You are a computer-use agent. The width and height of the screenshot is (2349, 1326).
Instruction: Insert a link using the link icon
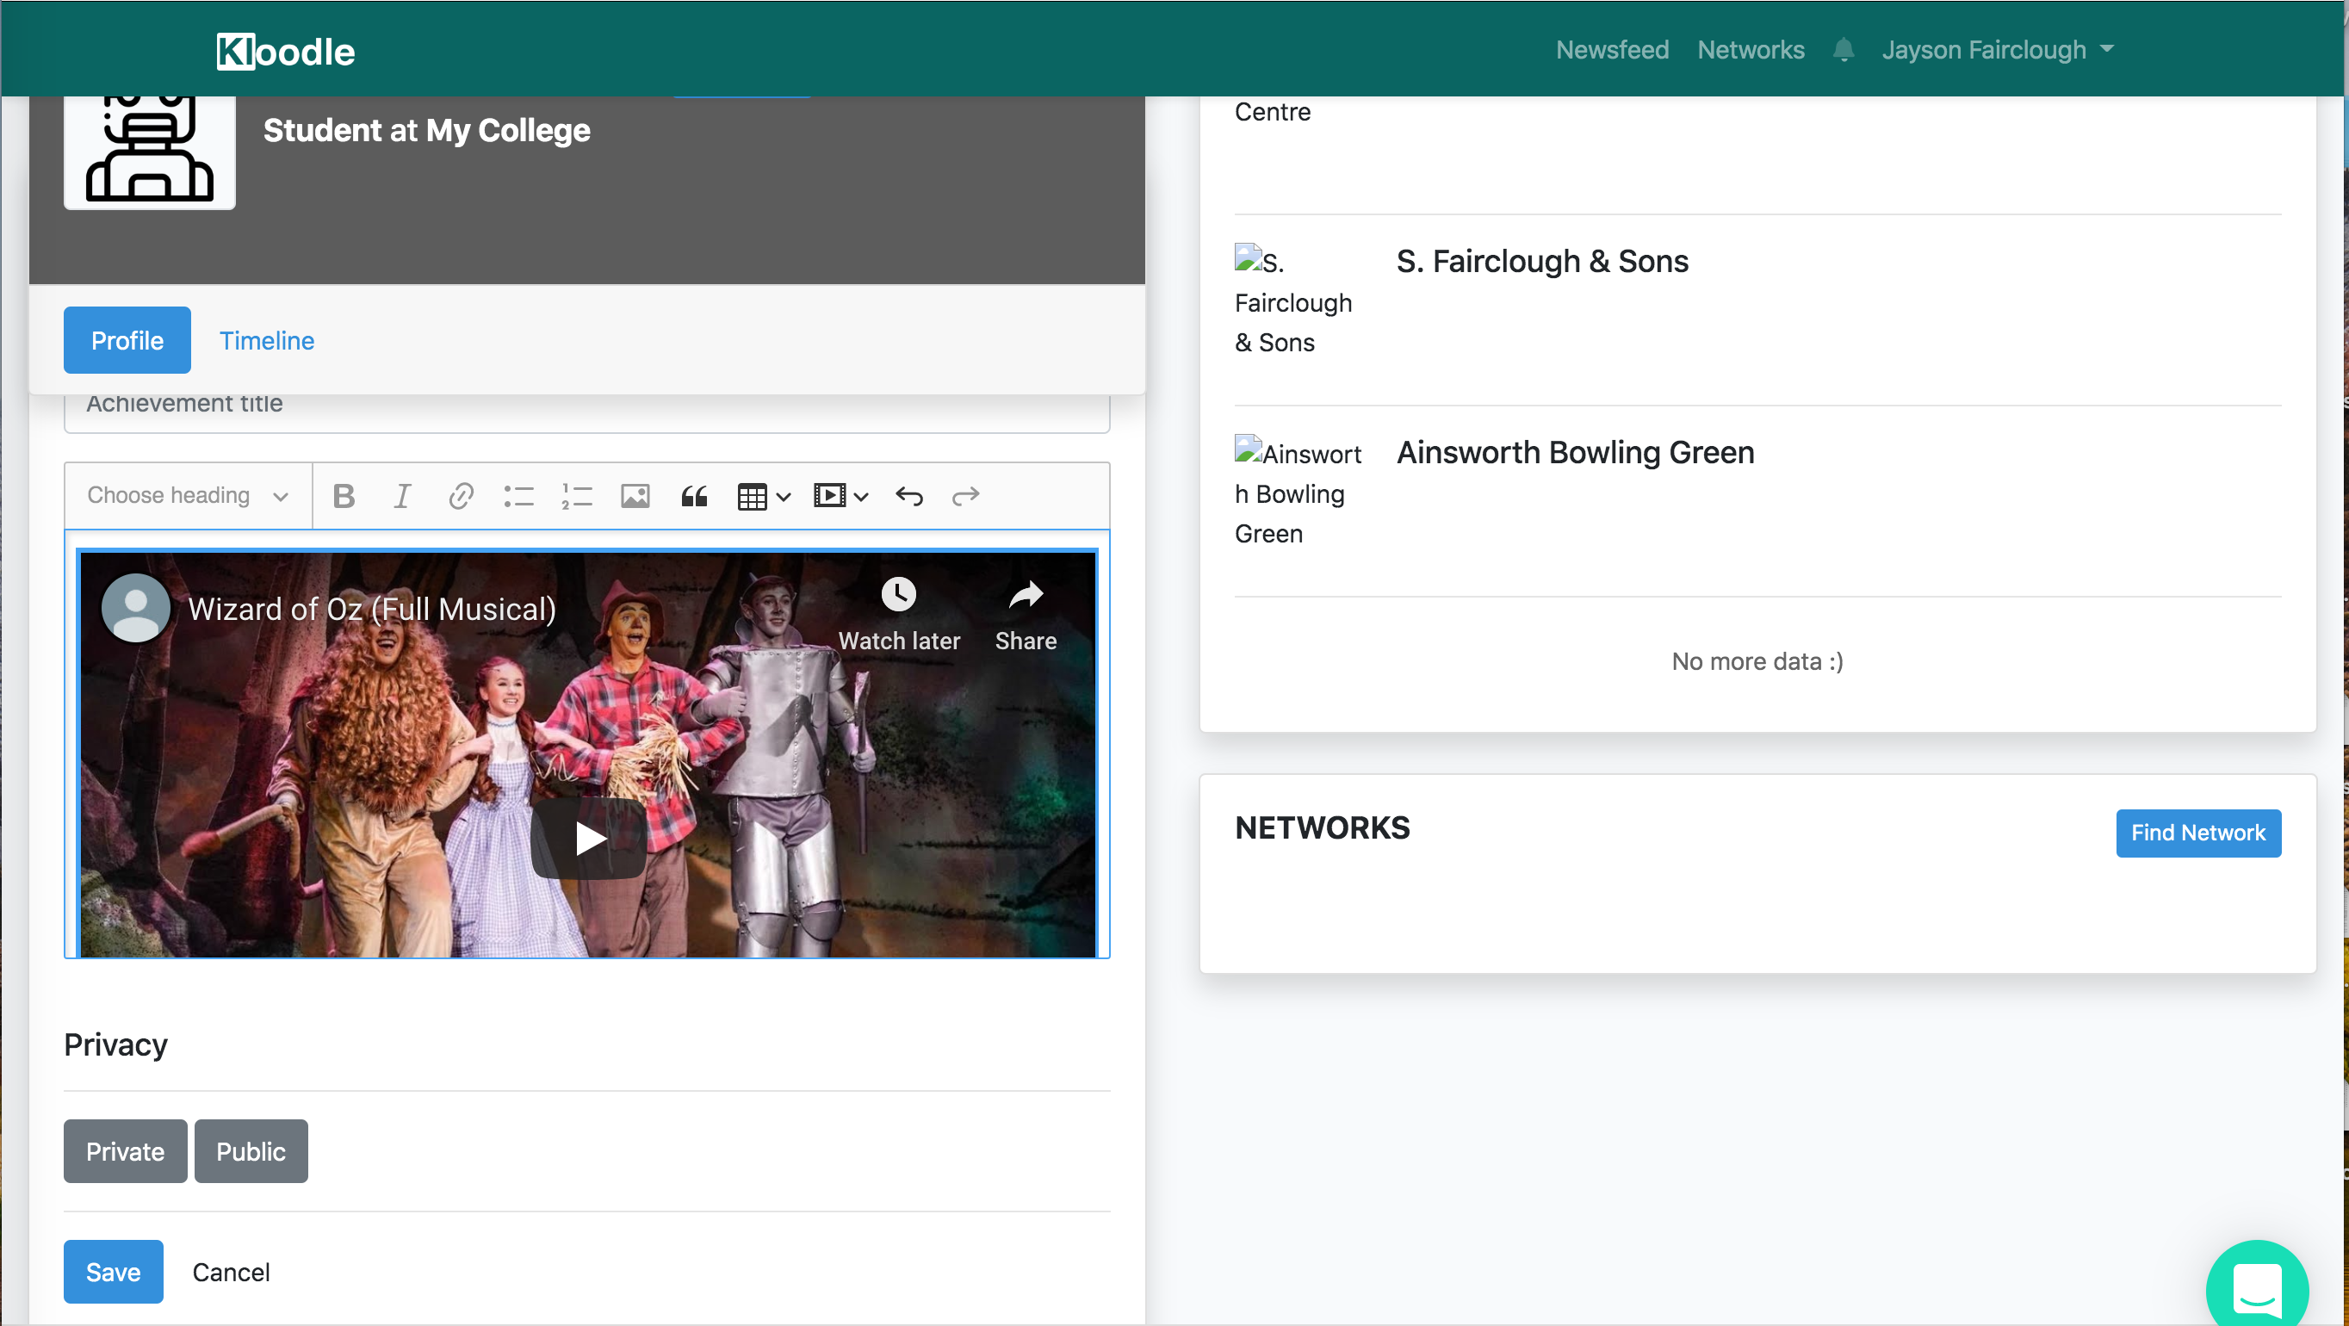point(461,495)
